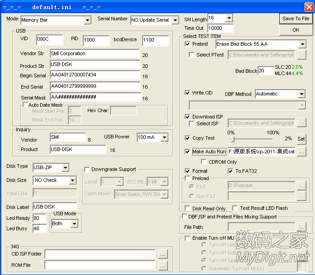Click the CID ISP Folder text field
This screenshot has width=315, height=275.
click(100, 254)
